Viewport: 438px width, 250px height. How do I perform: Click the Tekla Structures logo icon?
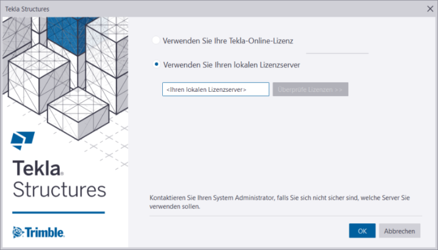point(23,141)
